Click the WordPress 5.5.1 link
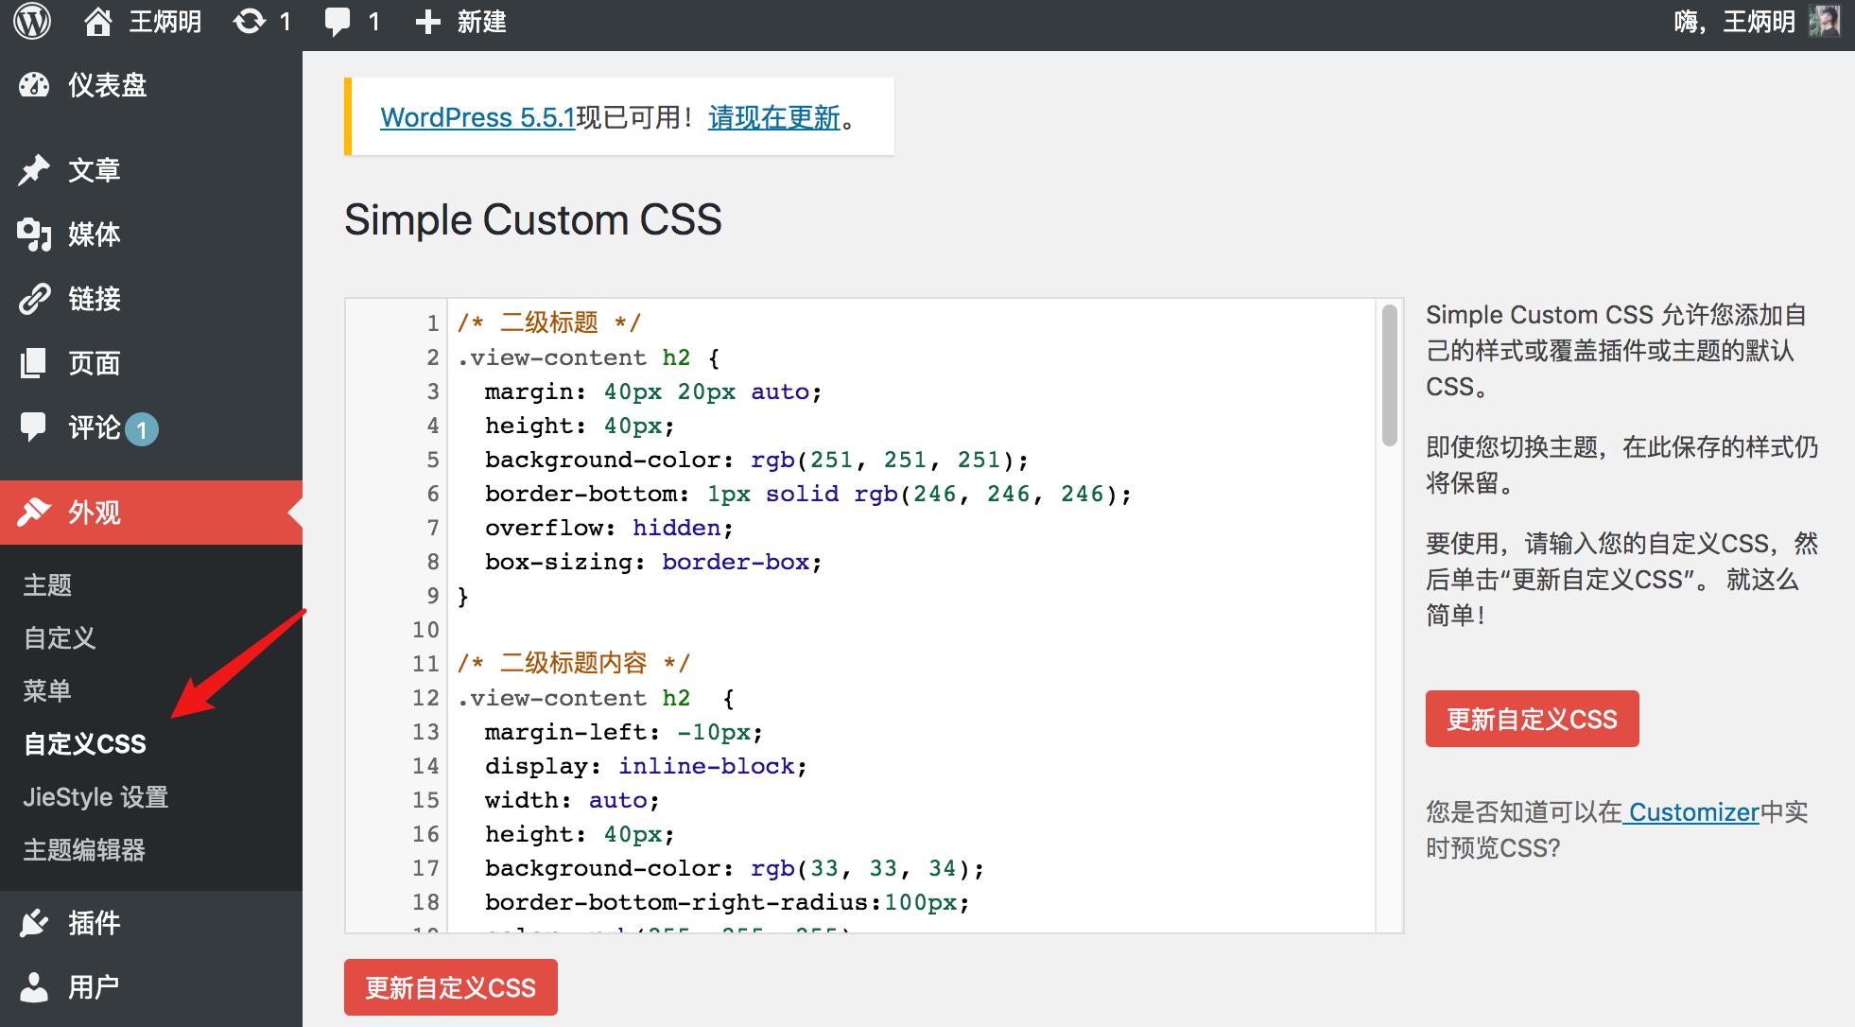This screenshot has width=1855, height=1027. click(477, 117)
